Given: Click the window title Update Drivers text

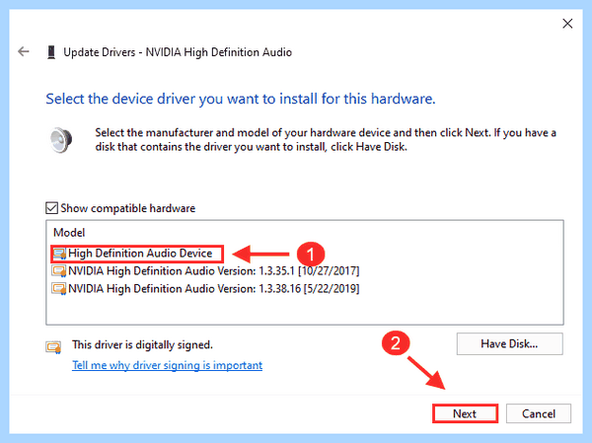Looking at the screenshot, I should pyautogui.click(x=178, y=52).
